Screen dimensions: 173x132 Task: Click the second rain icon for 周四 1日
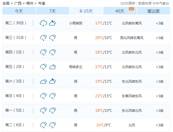(53, 52)
